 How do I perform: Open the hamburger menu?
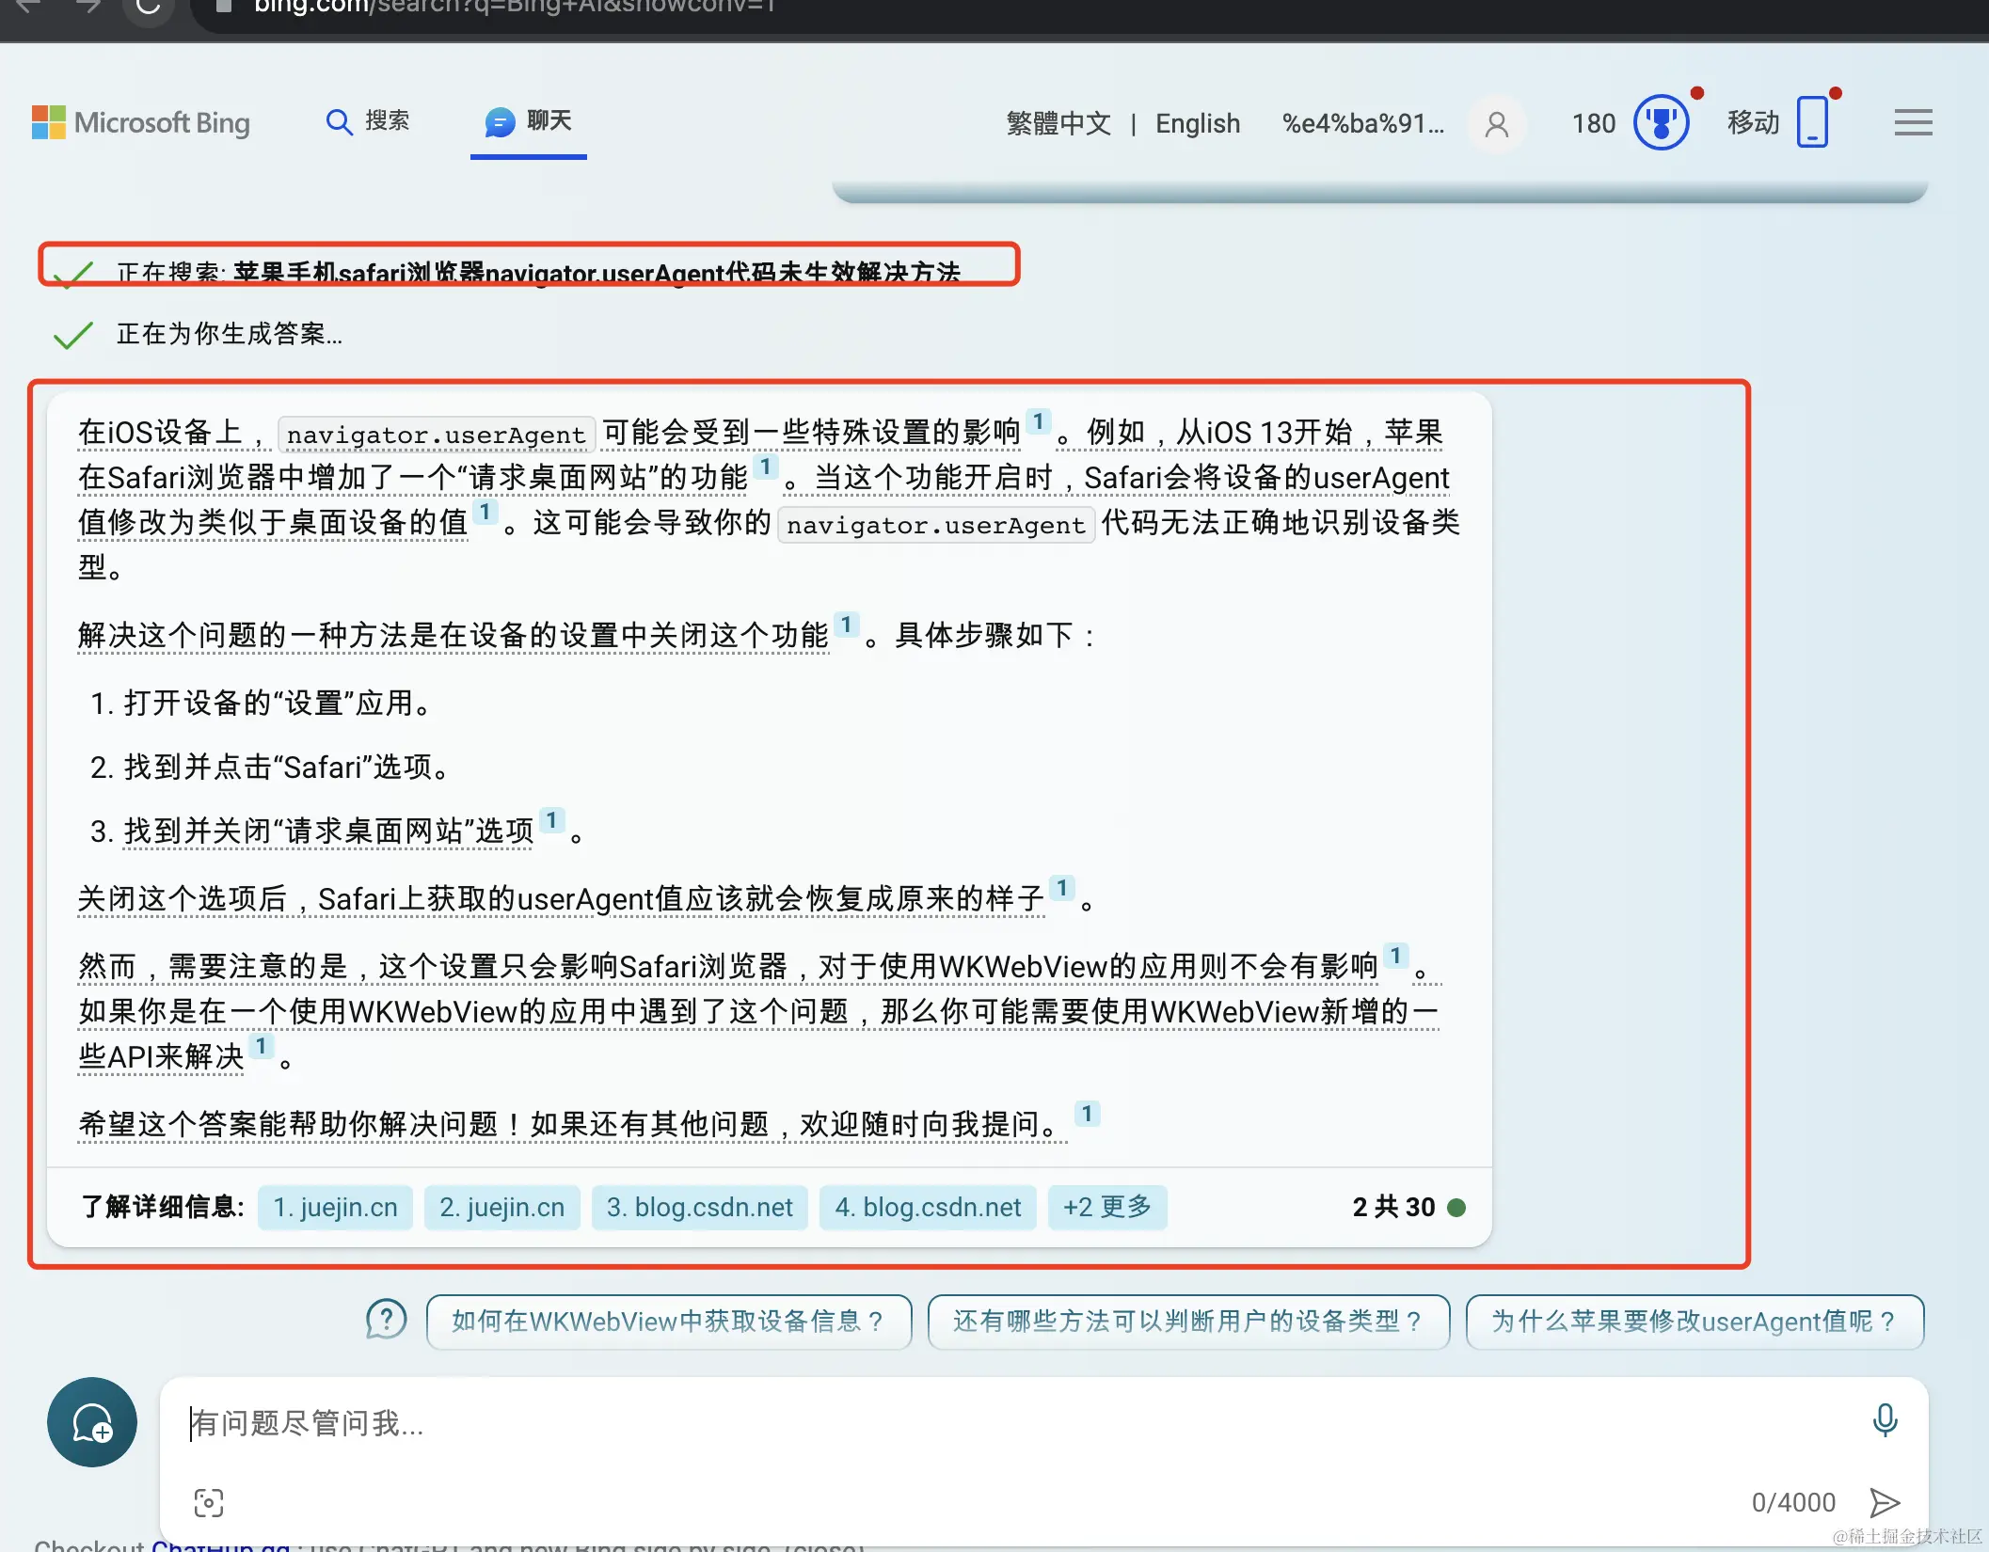(x=1913, y=122)
